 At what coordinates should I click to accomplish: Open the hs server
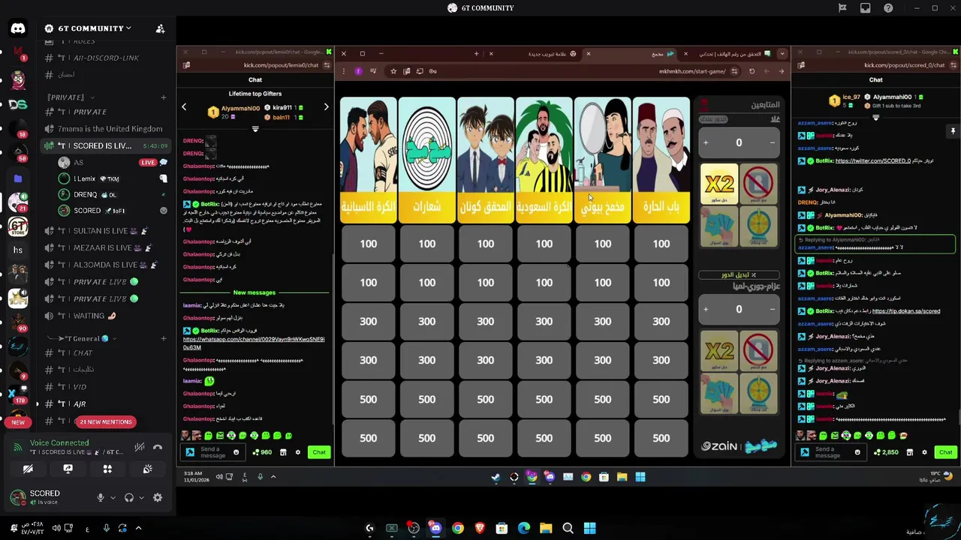coord(18,250)
